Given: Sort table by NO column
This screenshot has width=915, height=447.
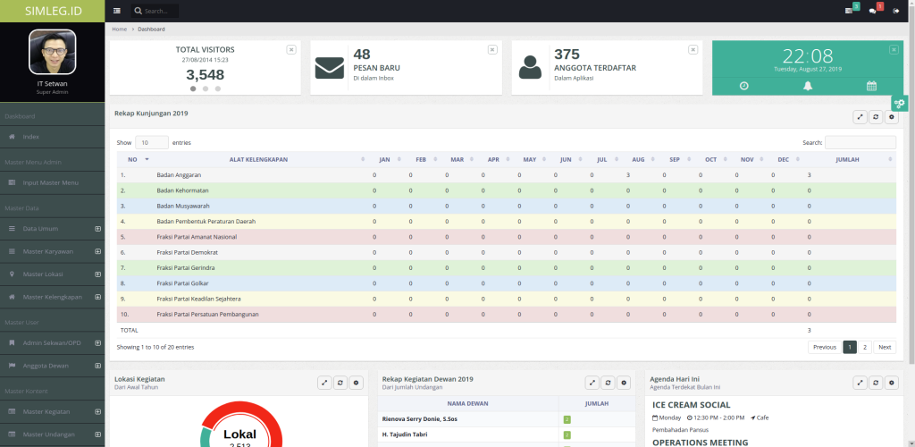Looking at the screenshot, I should pos(134,159).
